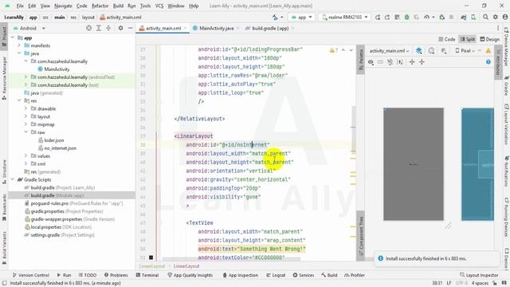Open no_internet.json in the raw folder
Screen dimensions: 510x287
(x=61, y=148)
